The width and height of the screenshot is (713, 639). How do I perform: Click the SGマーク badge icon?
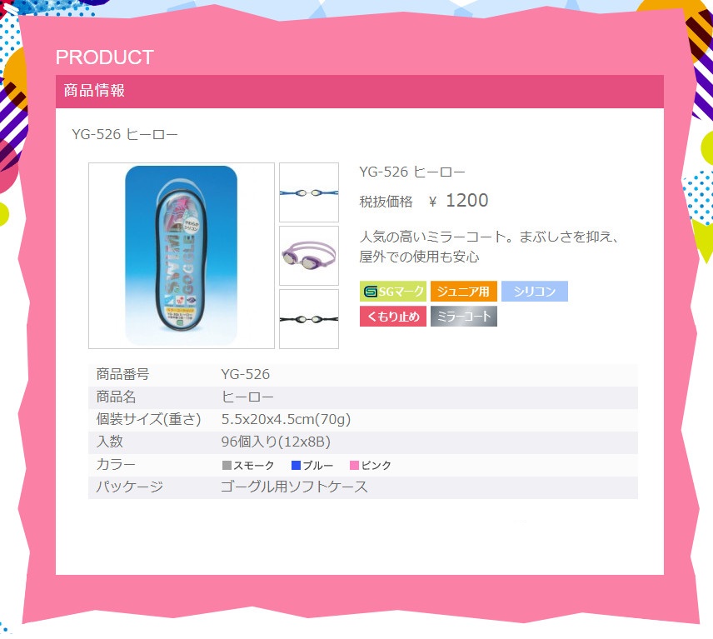point(393,291)
